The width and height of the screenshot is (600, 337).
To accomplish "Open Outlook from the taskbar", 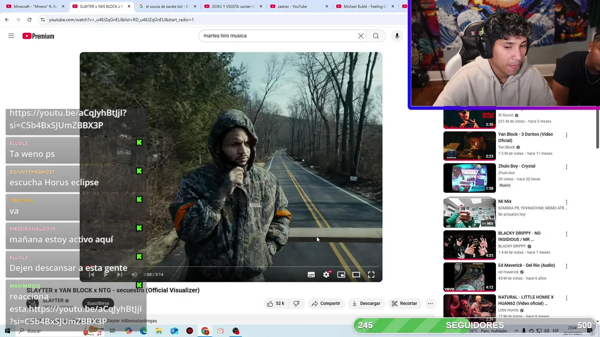I will pos(174,331).
